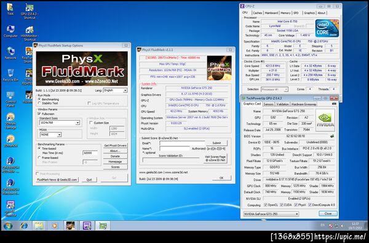Viewport: 369px width, 243px height.
Task: Switch to GPU-Z taskbar button
Action: point(103,226)
